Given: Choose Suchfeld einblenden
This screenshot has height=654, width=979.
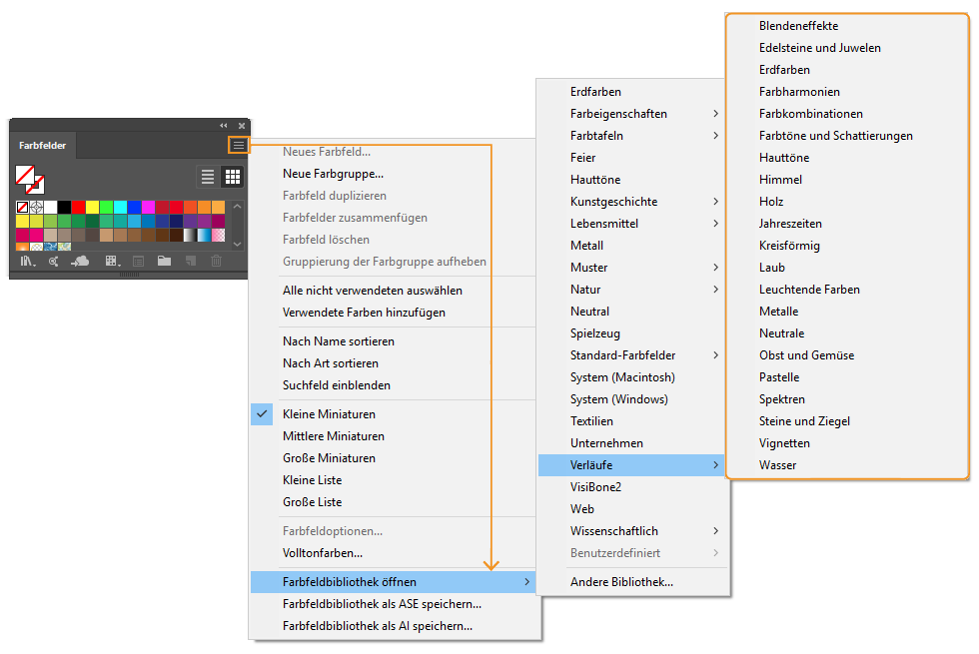Looking at the screenshot, I should (x=394, y=385).
